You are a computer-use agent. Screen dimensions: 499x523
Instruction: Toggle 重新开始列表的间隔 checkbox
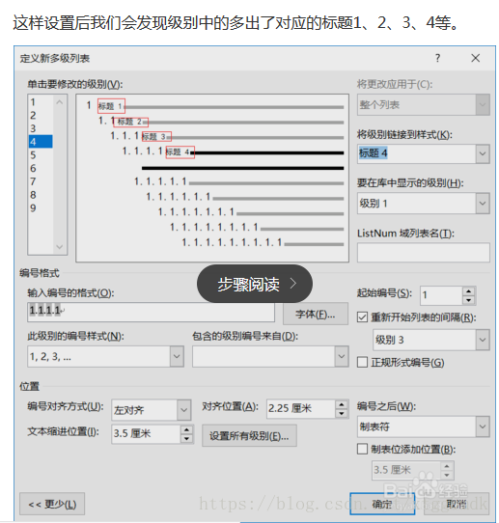point(362,317)
